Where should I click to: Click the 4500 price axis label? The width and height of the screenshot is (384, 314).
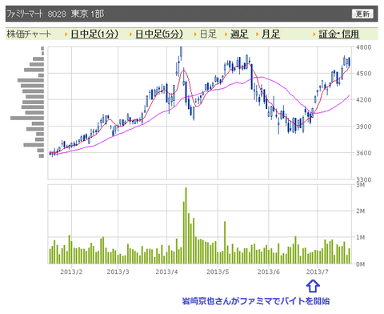pos(364,74)
